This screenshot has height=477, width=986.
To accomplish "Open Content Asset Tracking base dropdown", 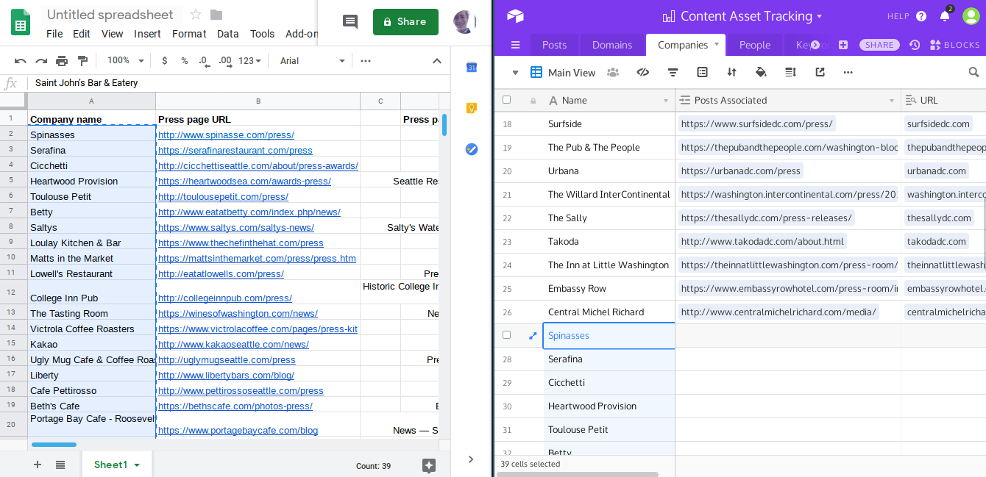I will [x=820, y=16].
